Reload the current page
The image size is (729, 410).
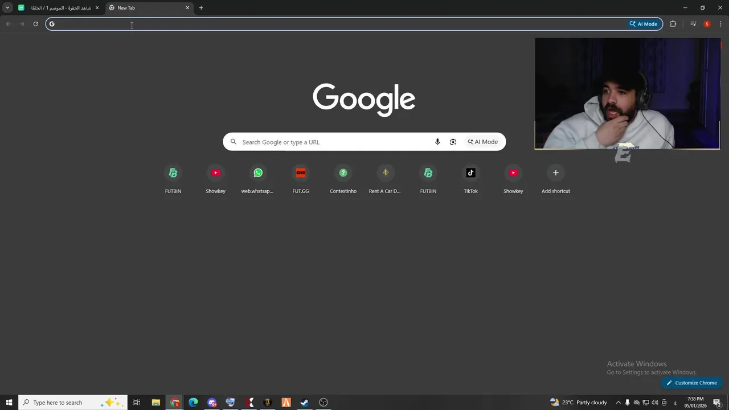[x=35, y=24]
